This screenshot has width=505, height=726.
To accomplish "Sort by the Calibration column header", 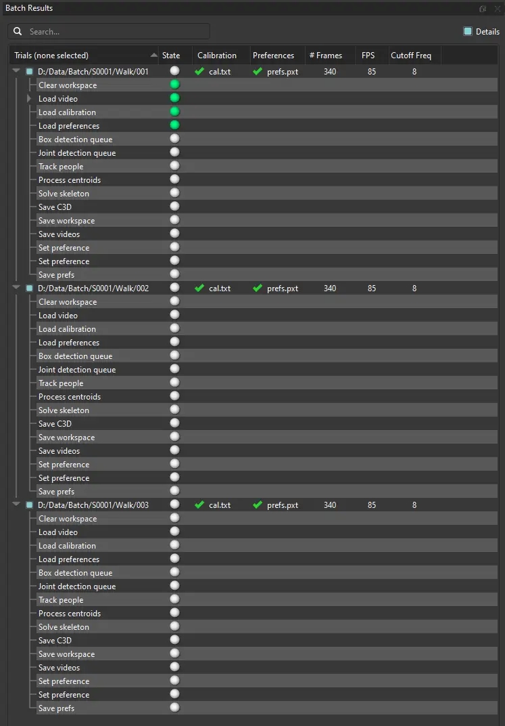I will tap(217, 56).
